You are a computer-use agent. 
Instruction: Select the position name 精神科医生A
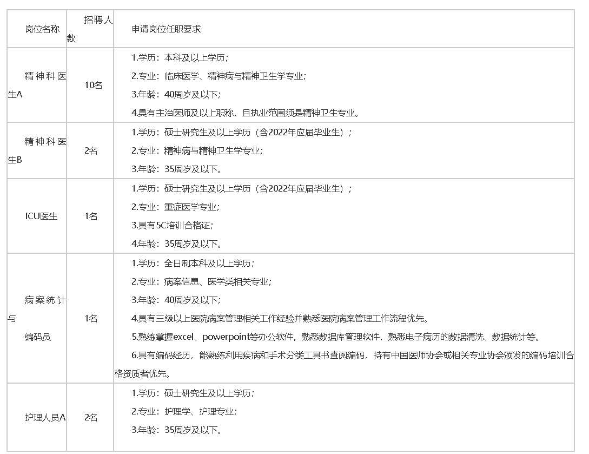click(37, 85)
